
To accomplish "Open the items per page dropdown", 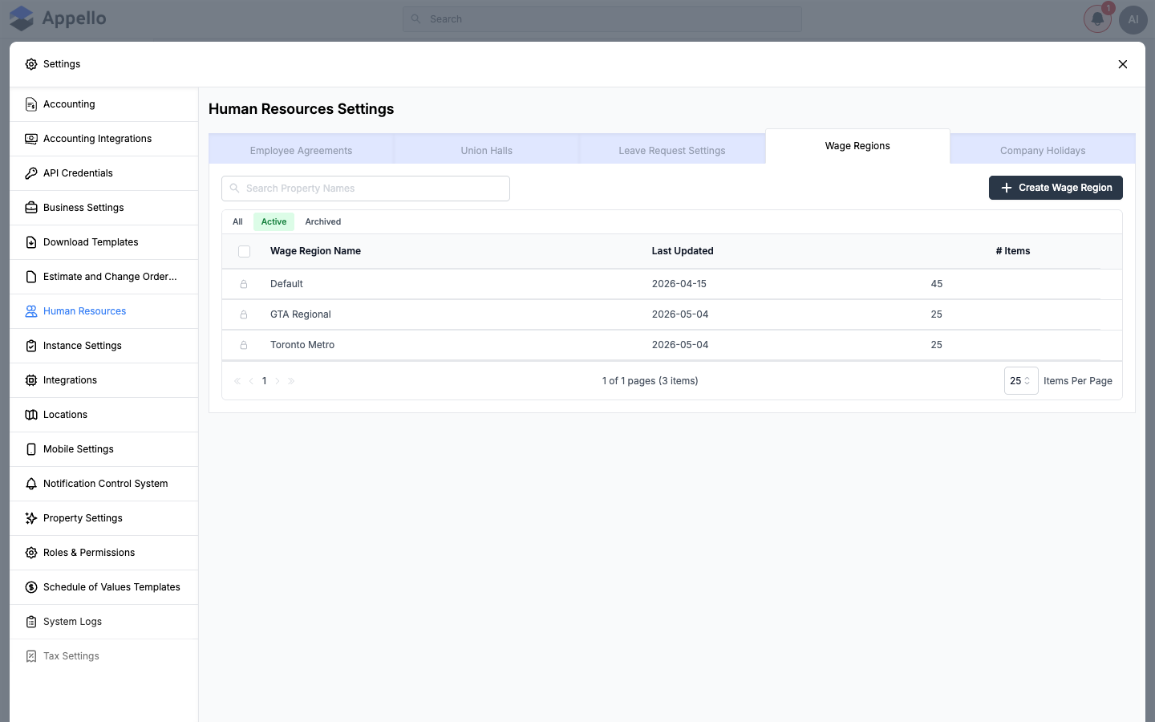I will point(1021,381).
